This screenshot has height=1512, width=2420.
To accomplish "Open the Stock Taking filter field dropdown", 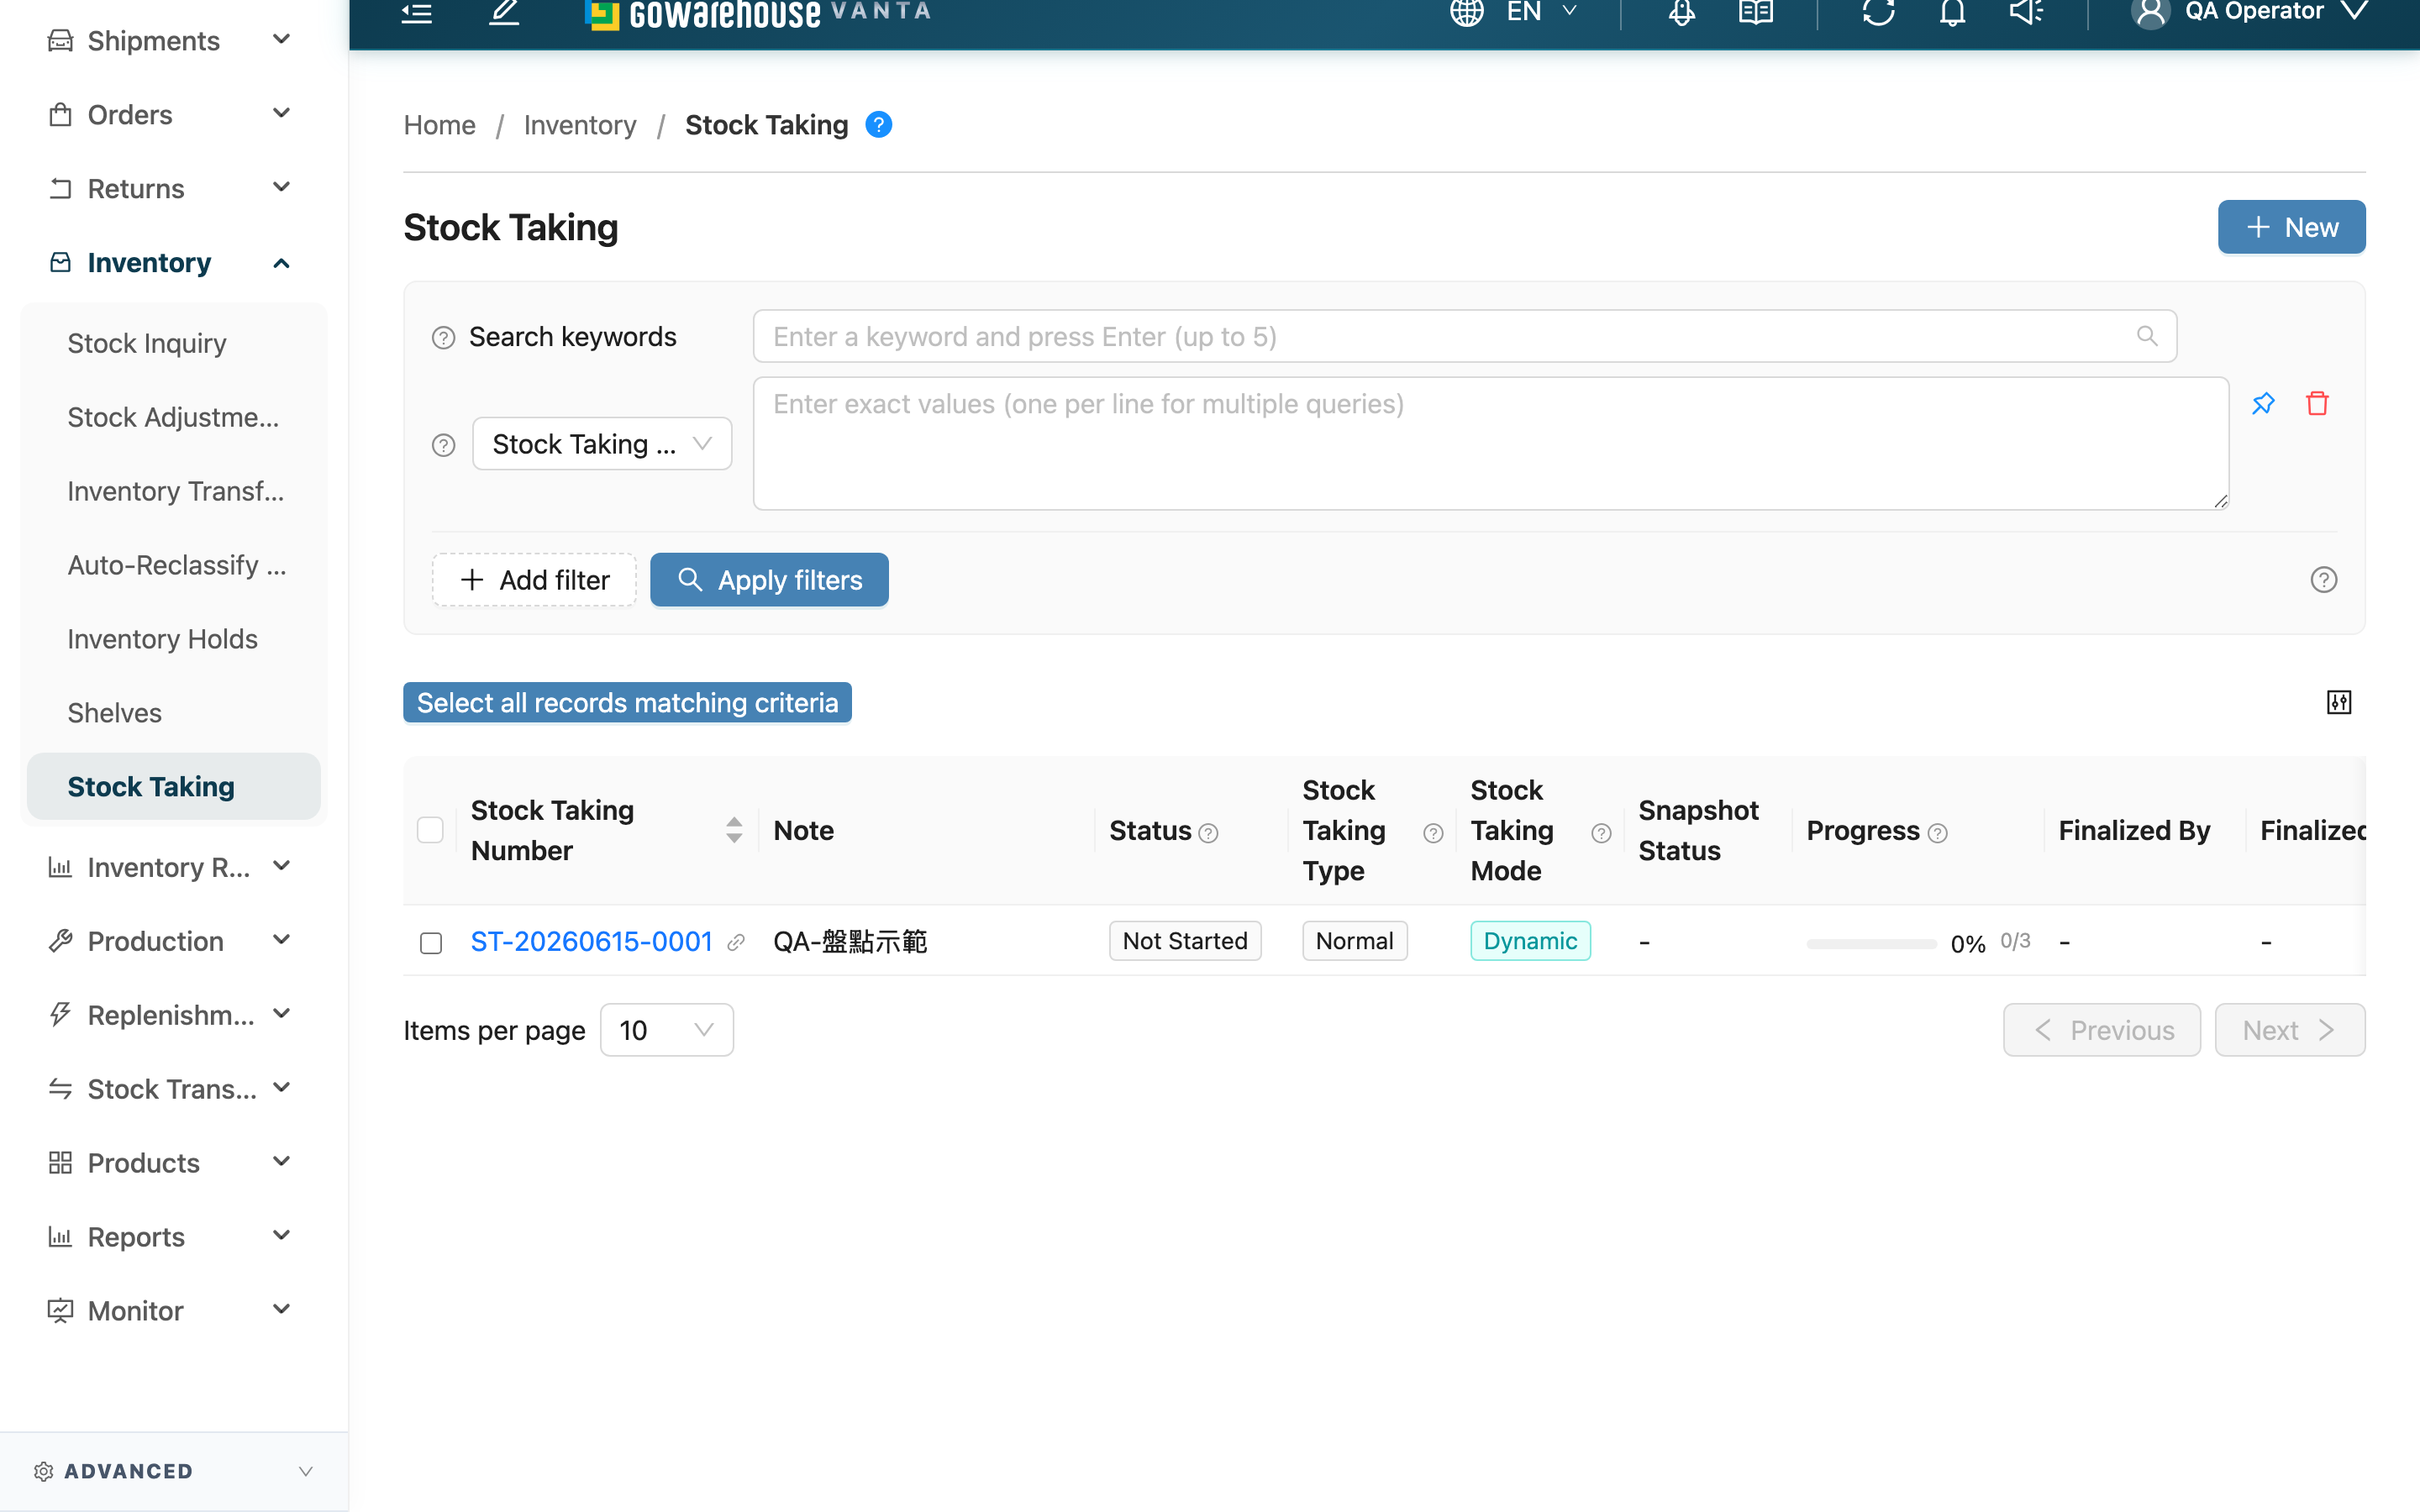I will click(x=602, y=444).
